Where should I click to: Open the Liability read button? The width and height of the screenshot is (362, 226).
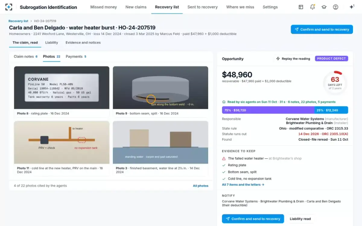300,219
